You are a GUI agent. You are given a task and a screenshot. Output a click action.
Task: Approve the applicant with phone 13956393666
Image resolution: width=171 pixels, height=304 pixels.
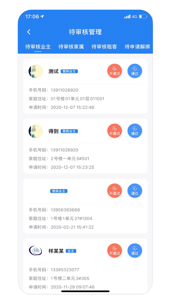(135, 191)
